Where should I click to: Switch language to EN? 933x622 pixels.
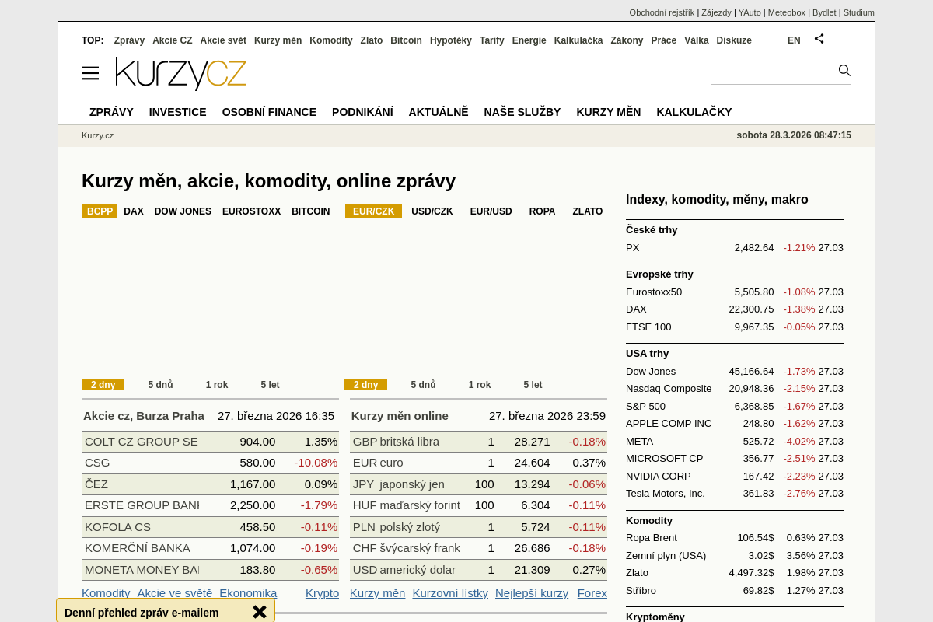tap(793, 40)
